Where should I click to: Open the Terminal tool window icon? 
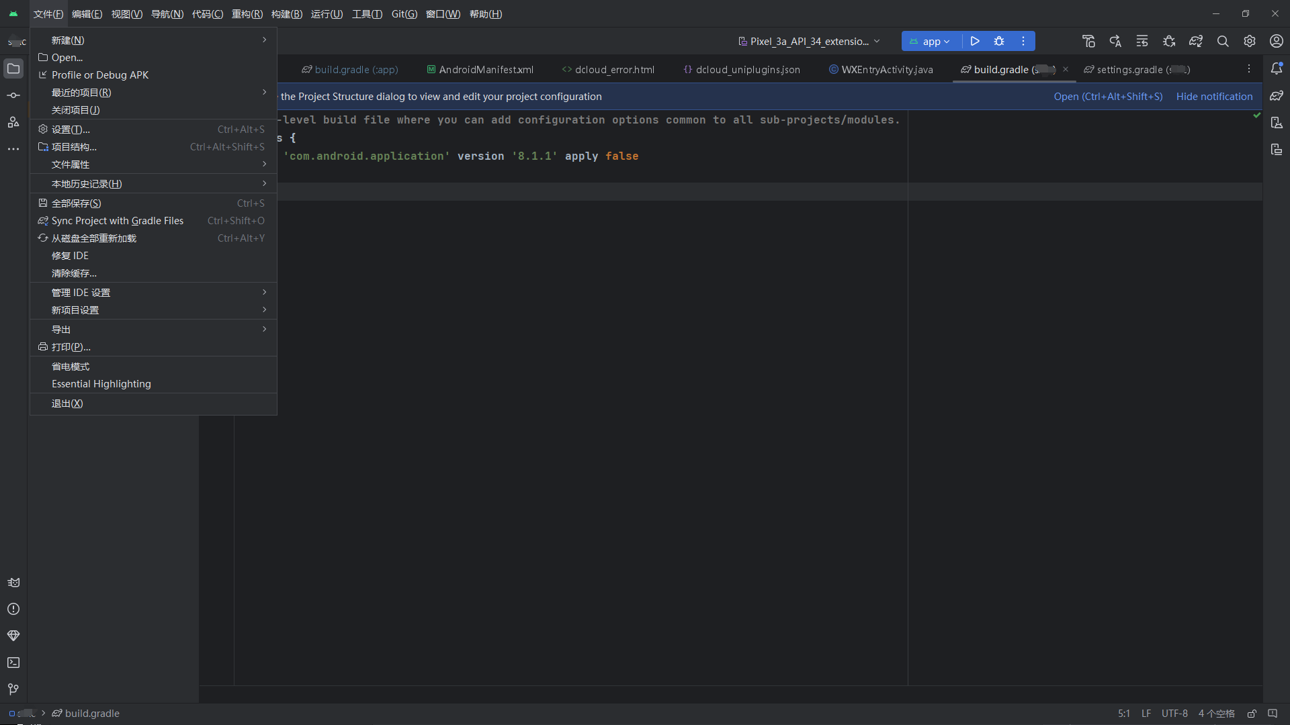[x=13, y=663]
